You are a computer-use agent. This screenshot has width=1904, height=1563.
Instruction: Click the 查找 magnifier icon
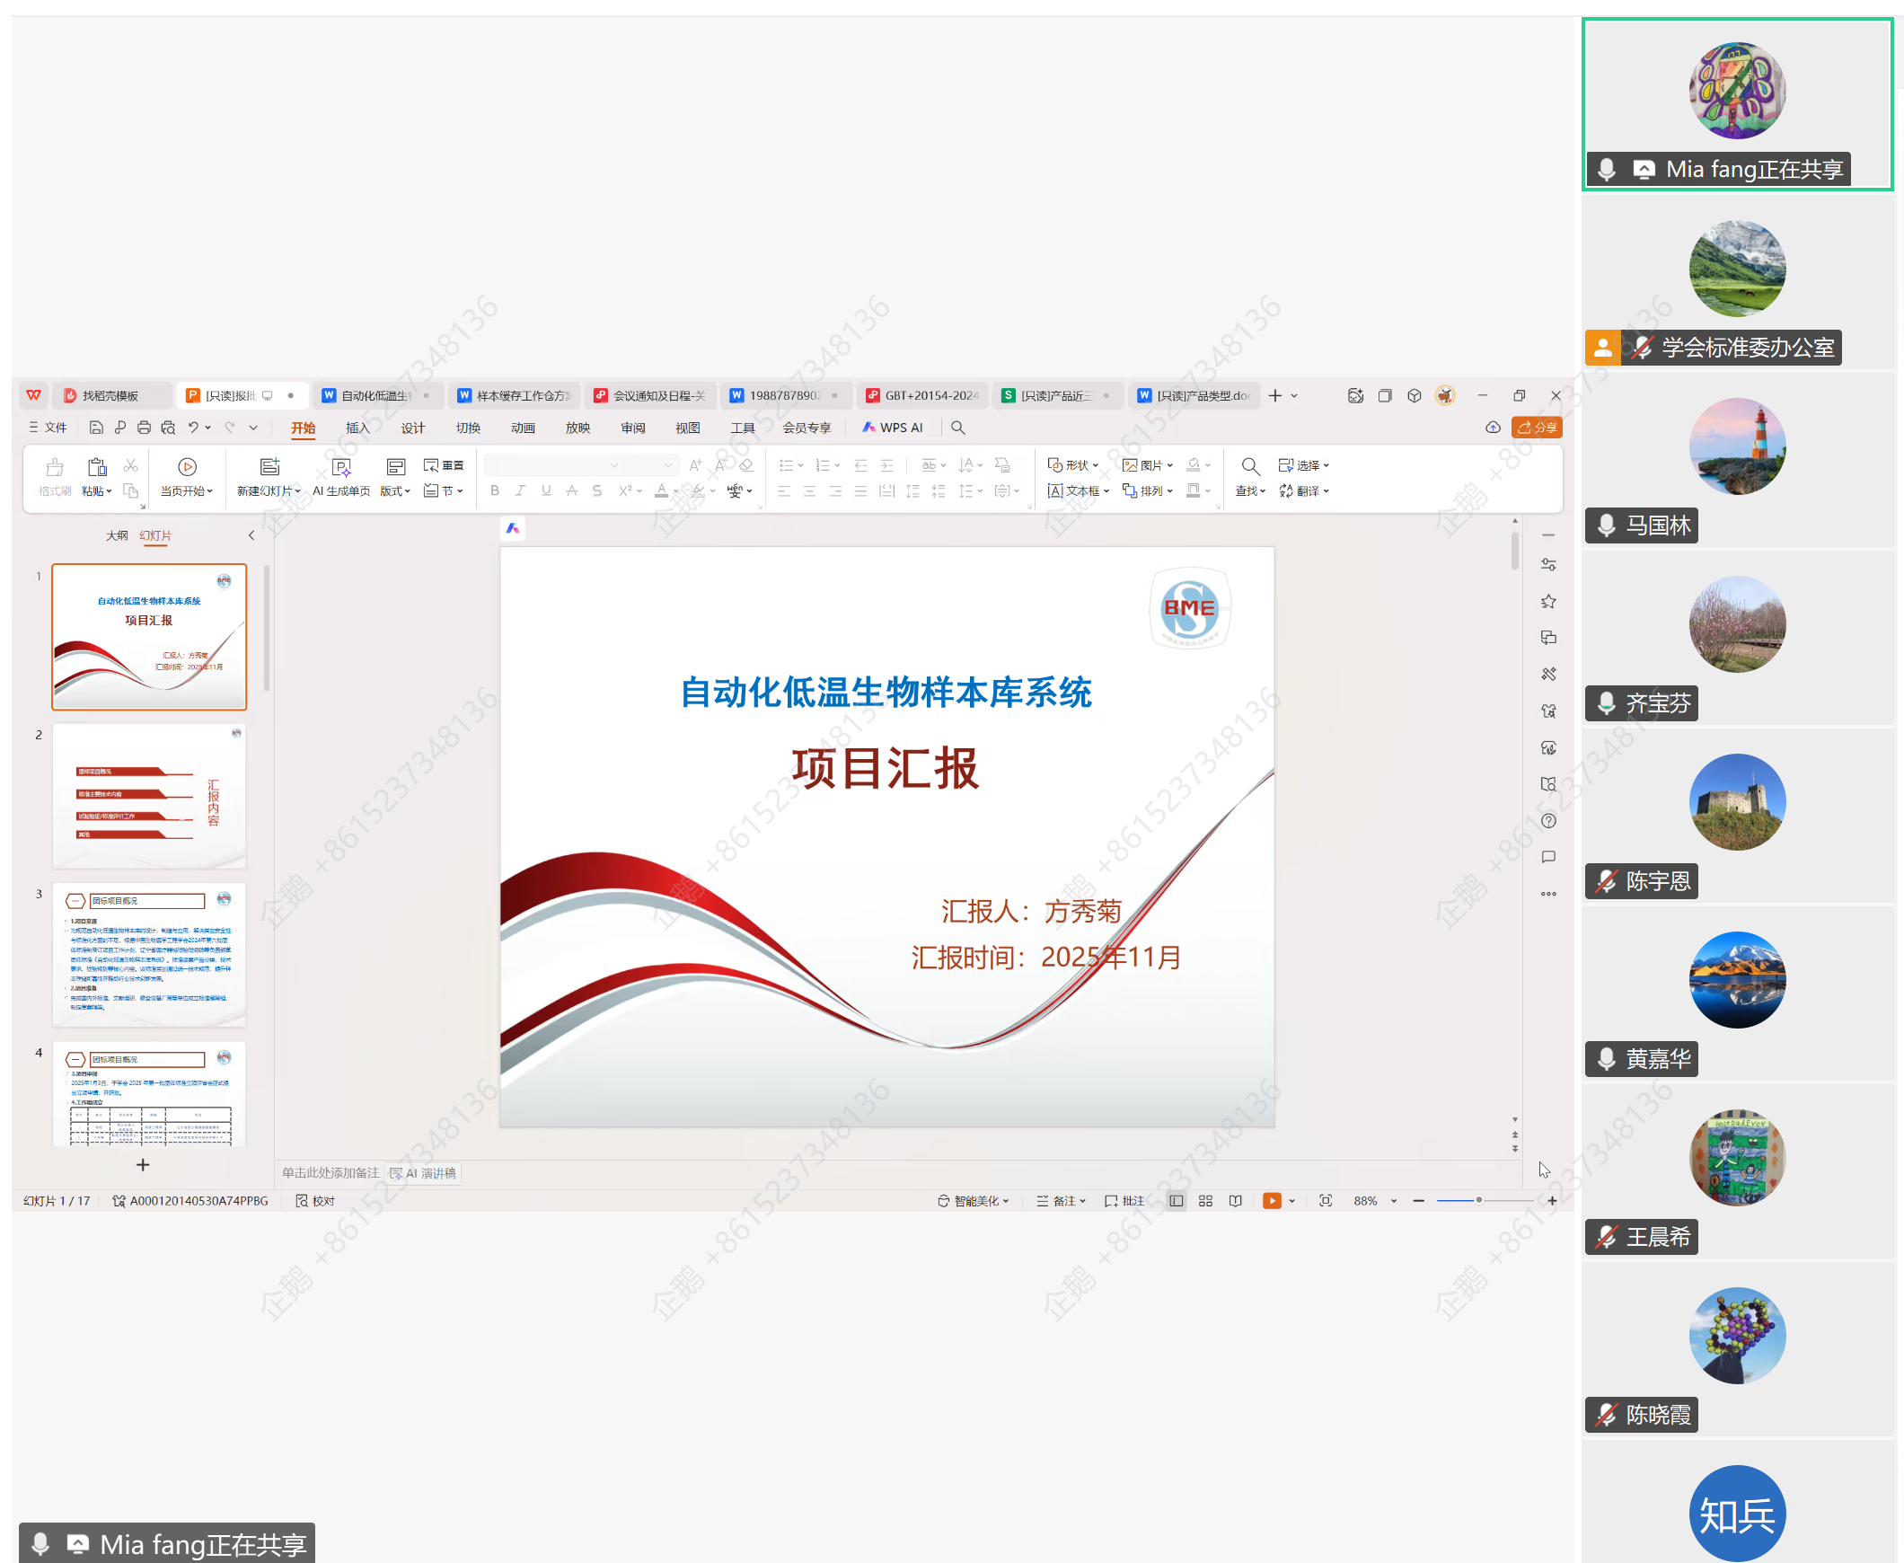point(1249,466)
